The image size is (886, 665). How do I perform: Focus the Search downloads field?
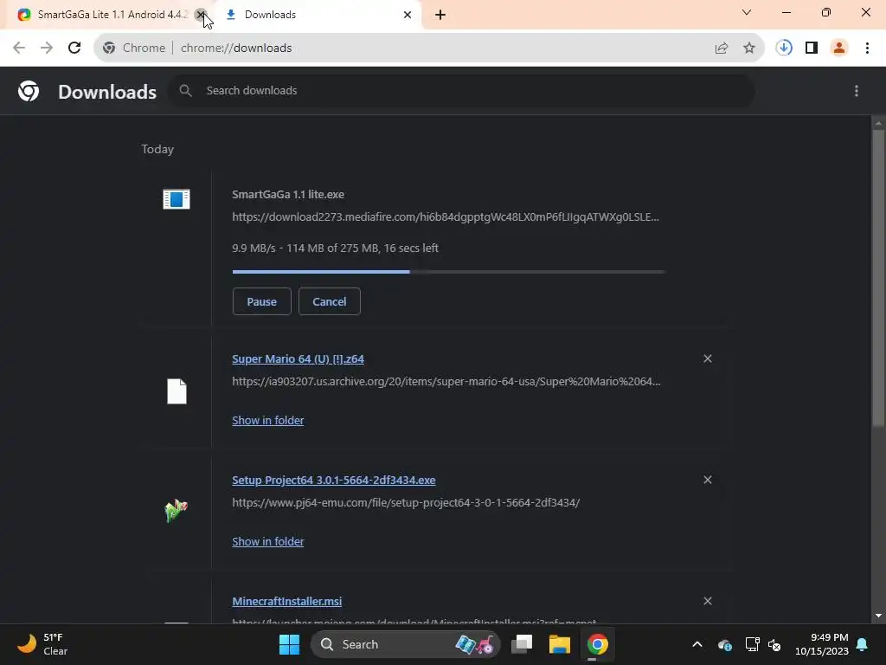462,90
